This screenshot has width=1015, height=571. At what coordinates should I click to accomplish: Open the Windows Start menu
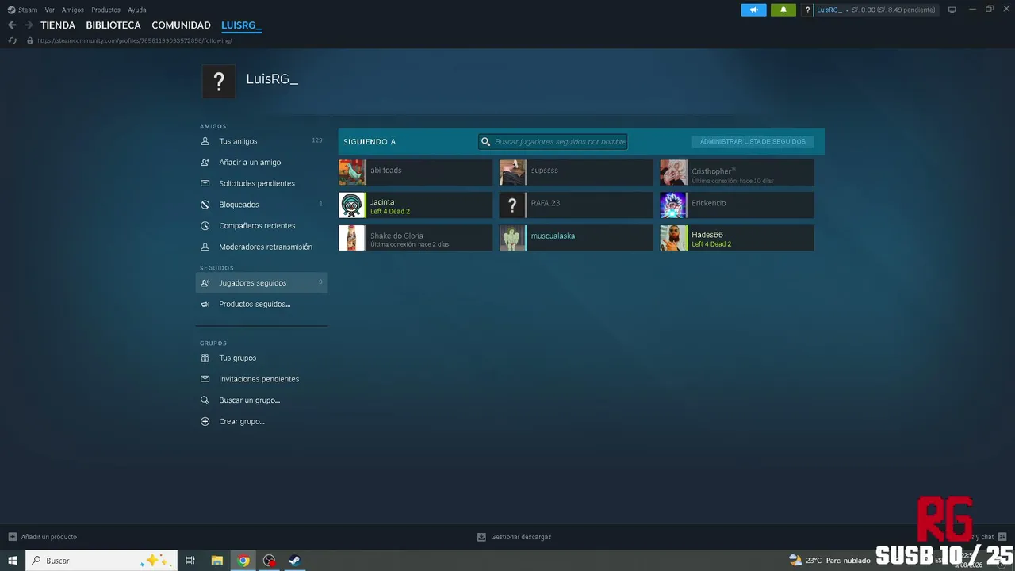click(x=13, y=561)
